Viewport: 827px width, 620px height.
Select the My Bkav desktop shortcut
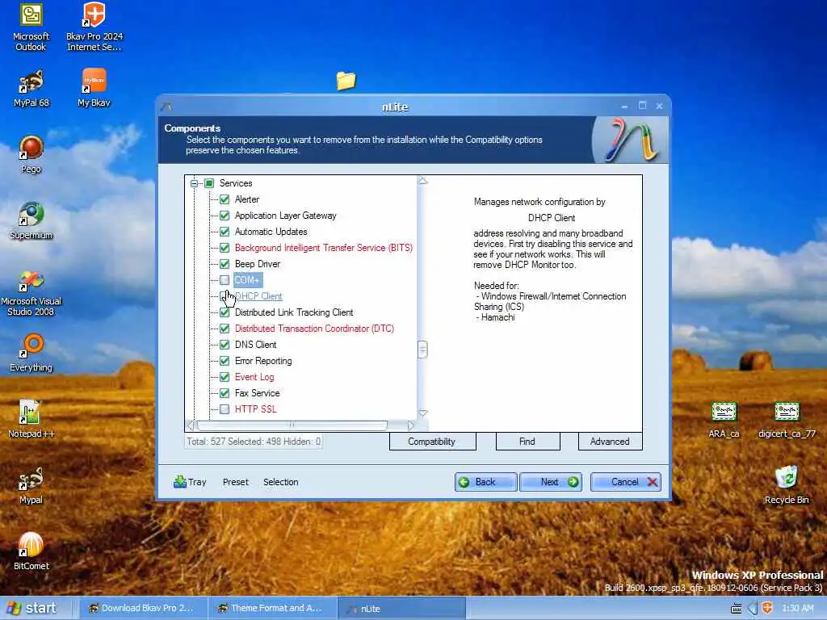click(x=94, y=88)
